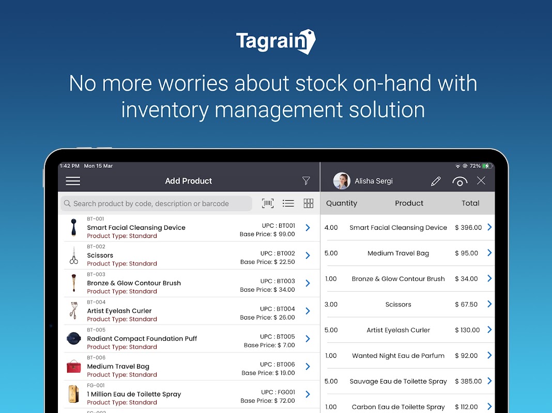Tap the Product column header

409,203
